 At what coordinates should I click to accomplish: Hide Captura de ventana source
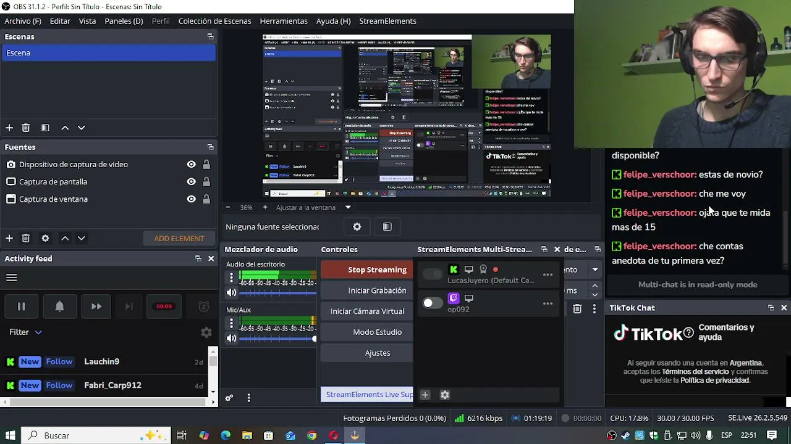tap(192, 199)
